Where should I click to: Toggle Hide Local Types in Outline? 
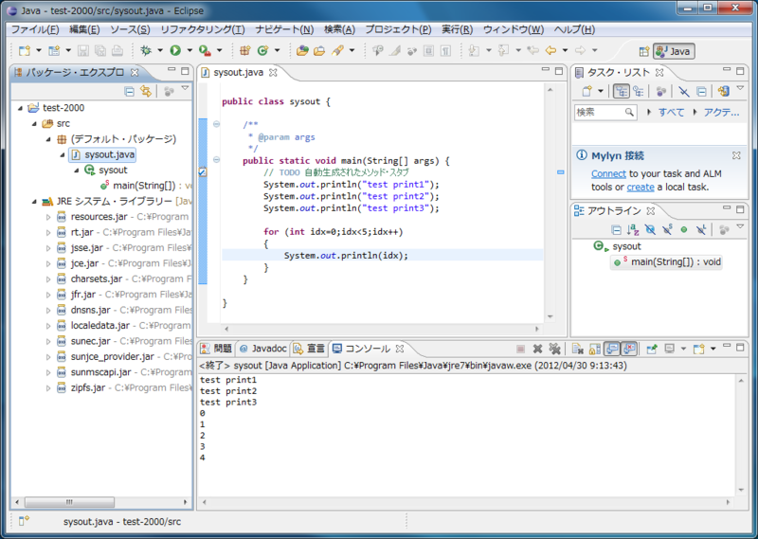pyautogui.click(x=701, y=229)
